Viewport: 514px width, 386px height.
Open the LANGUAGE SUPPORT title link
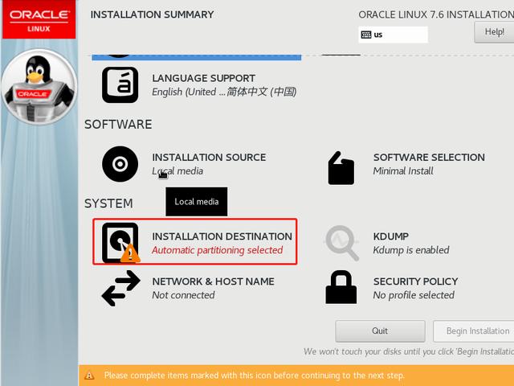[x=203, y=78]
